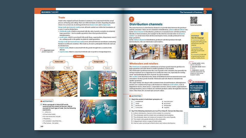Click page number 140
246x138 pixels.
tap(42, 126)
